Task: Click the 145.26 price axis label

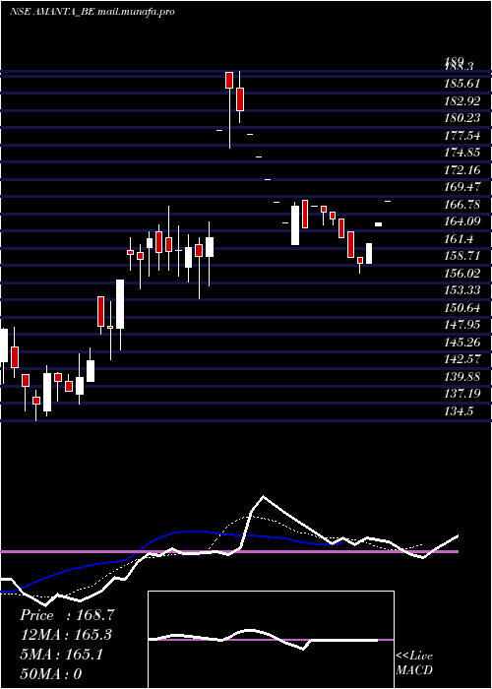Action: (462, 343)
